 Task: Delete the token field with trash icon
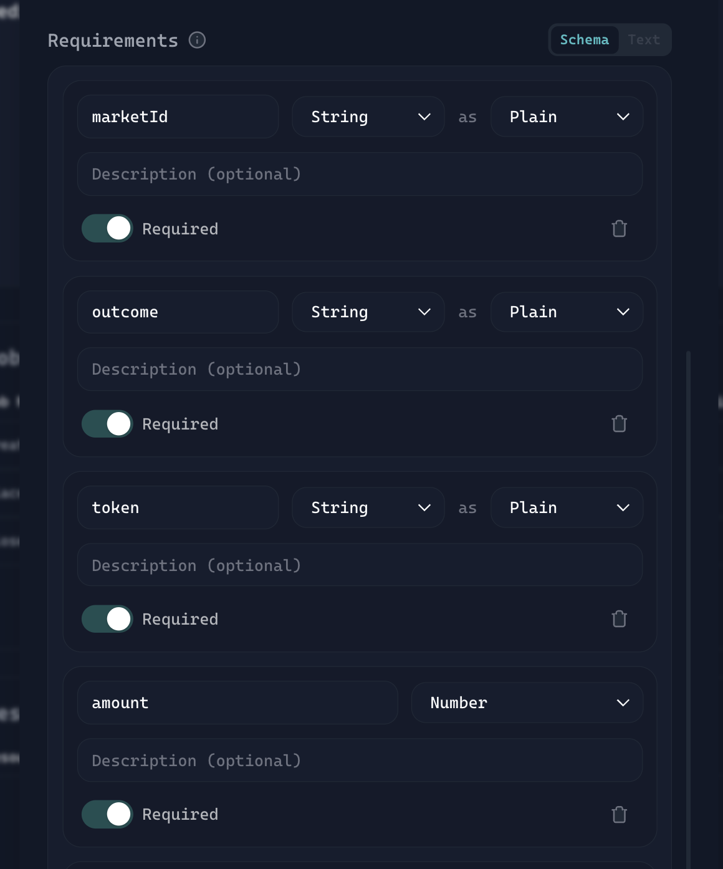pos(619,619)
